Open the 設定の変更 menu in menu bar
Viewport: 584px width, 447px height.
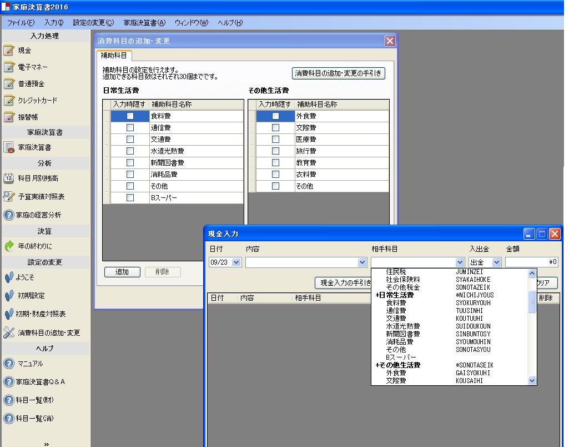point(93,23)
